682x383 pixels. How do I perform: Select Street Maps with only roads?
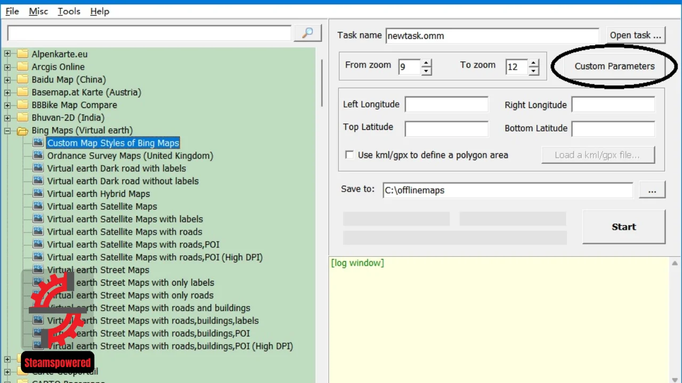130,295
